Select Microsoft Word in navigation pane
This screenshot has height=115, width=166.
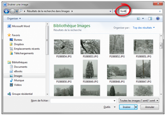tap(21, 26)
